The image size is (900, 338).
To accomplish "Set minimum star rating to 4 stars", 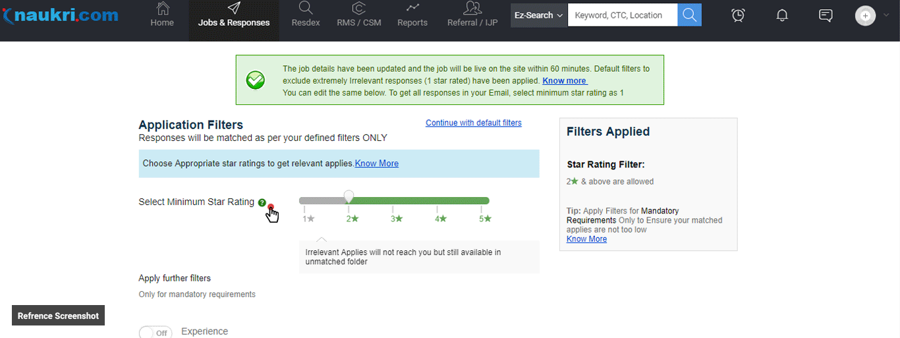I will 439,201.
